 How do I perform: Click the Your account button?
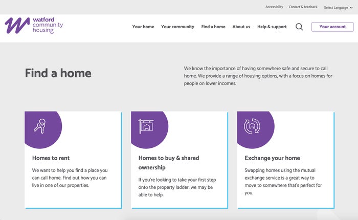332,27
